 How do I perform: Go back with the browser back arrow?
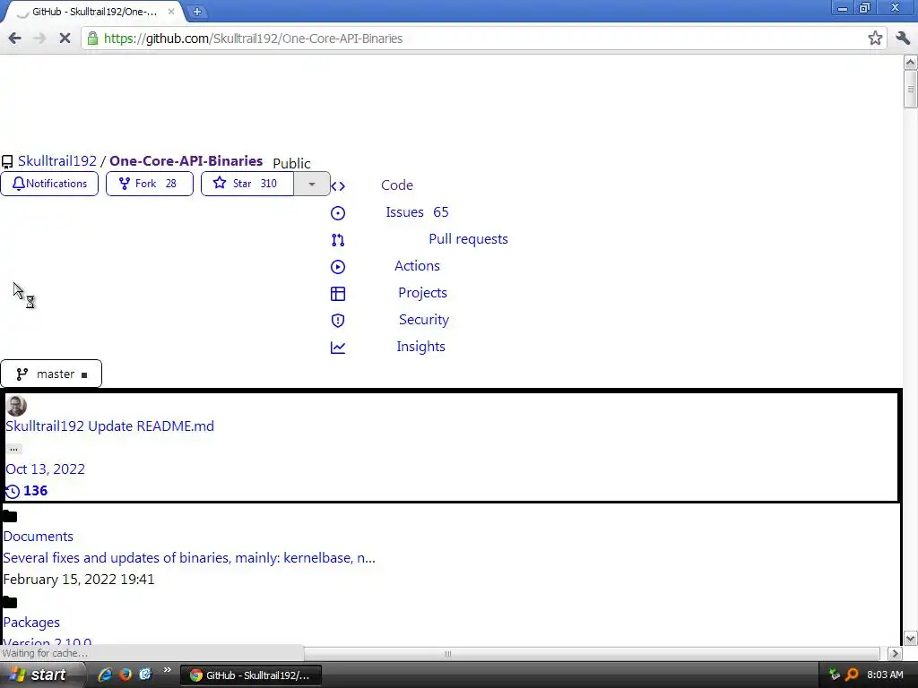click(x=14, y=39)
